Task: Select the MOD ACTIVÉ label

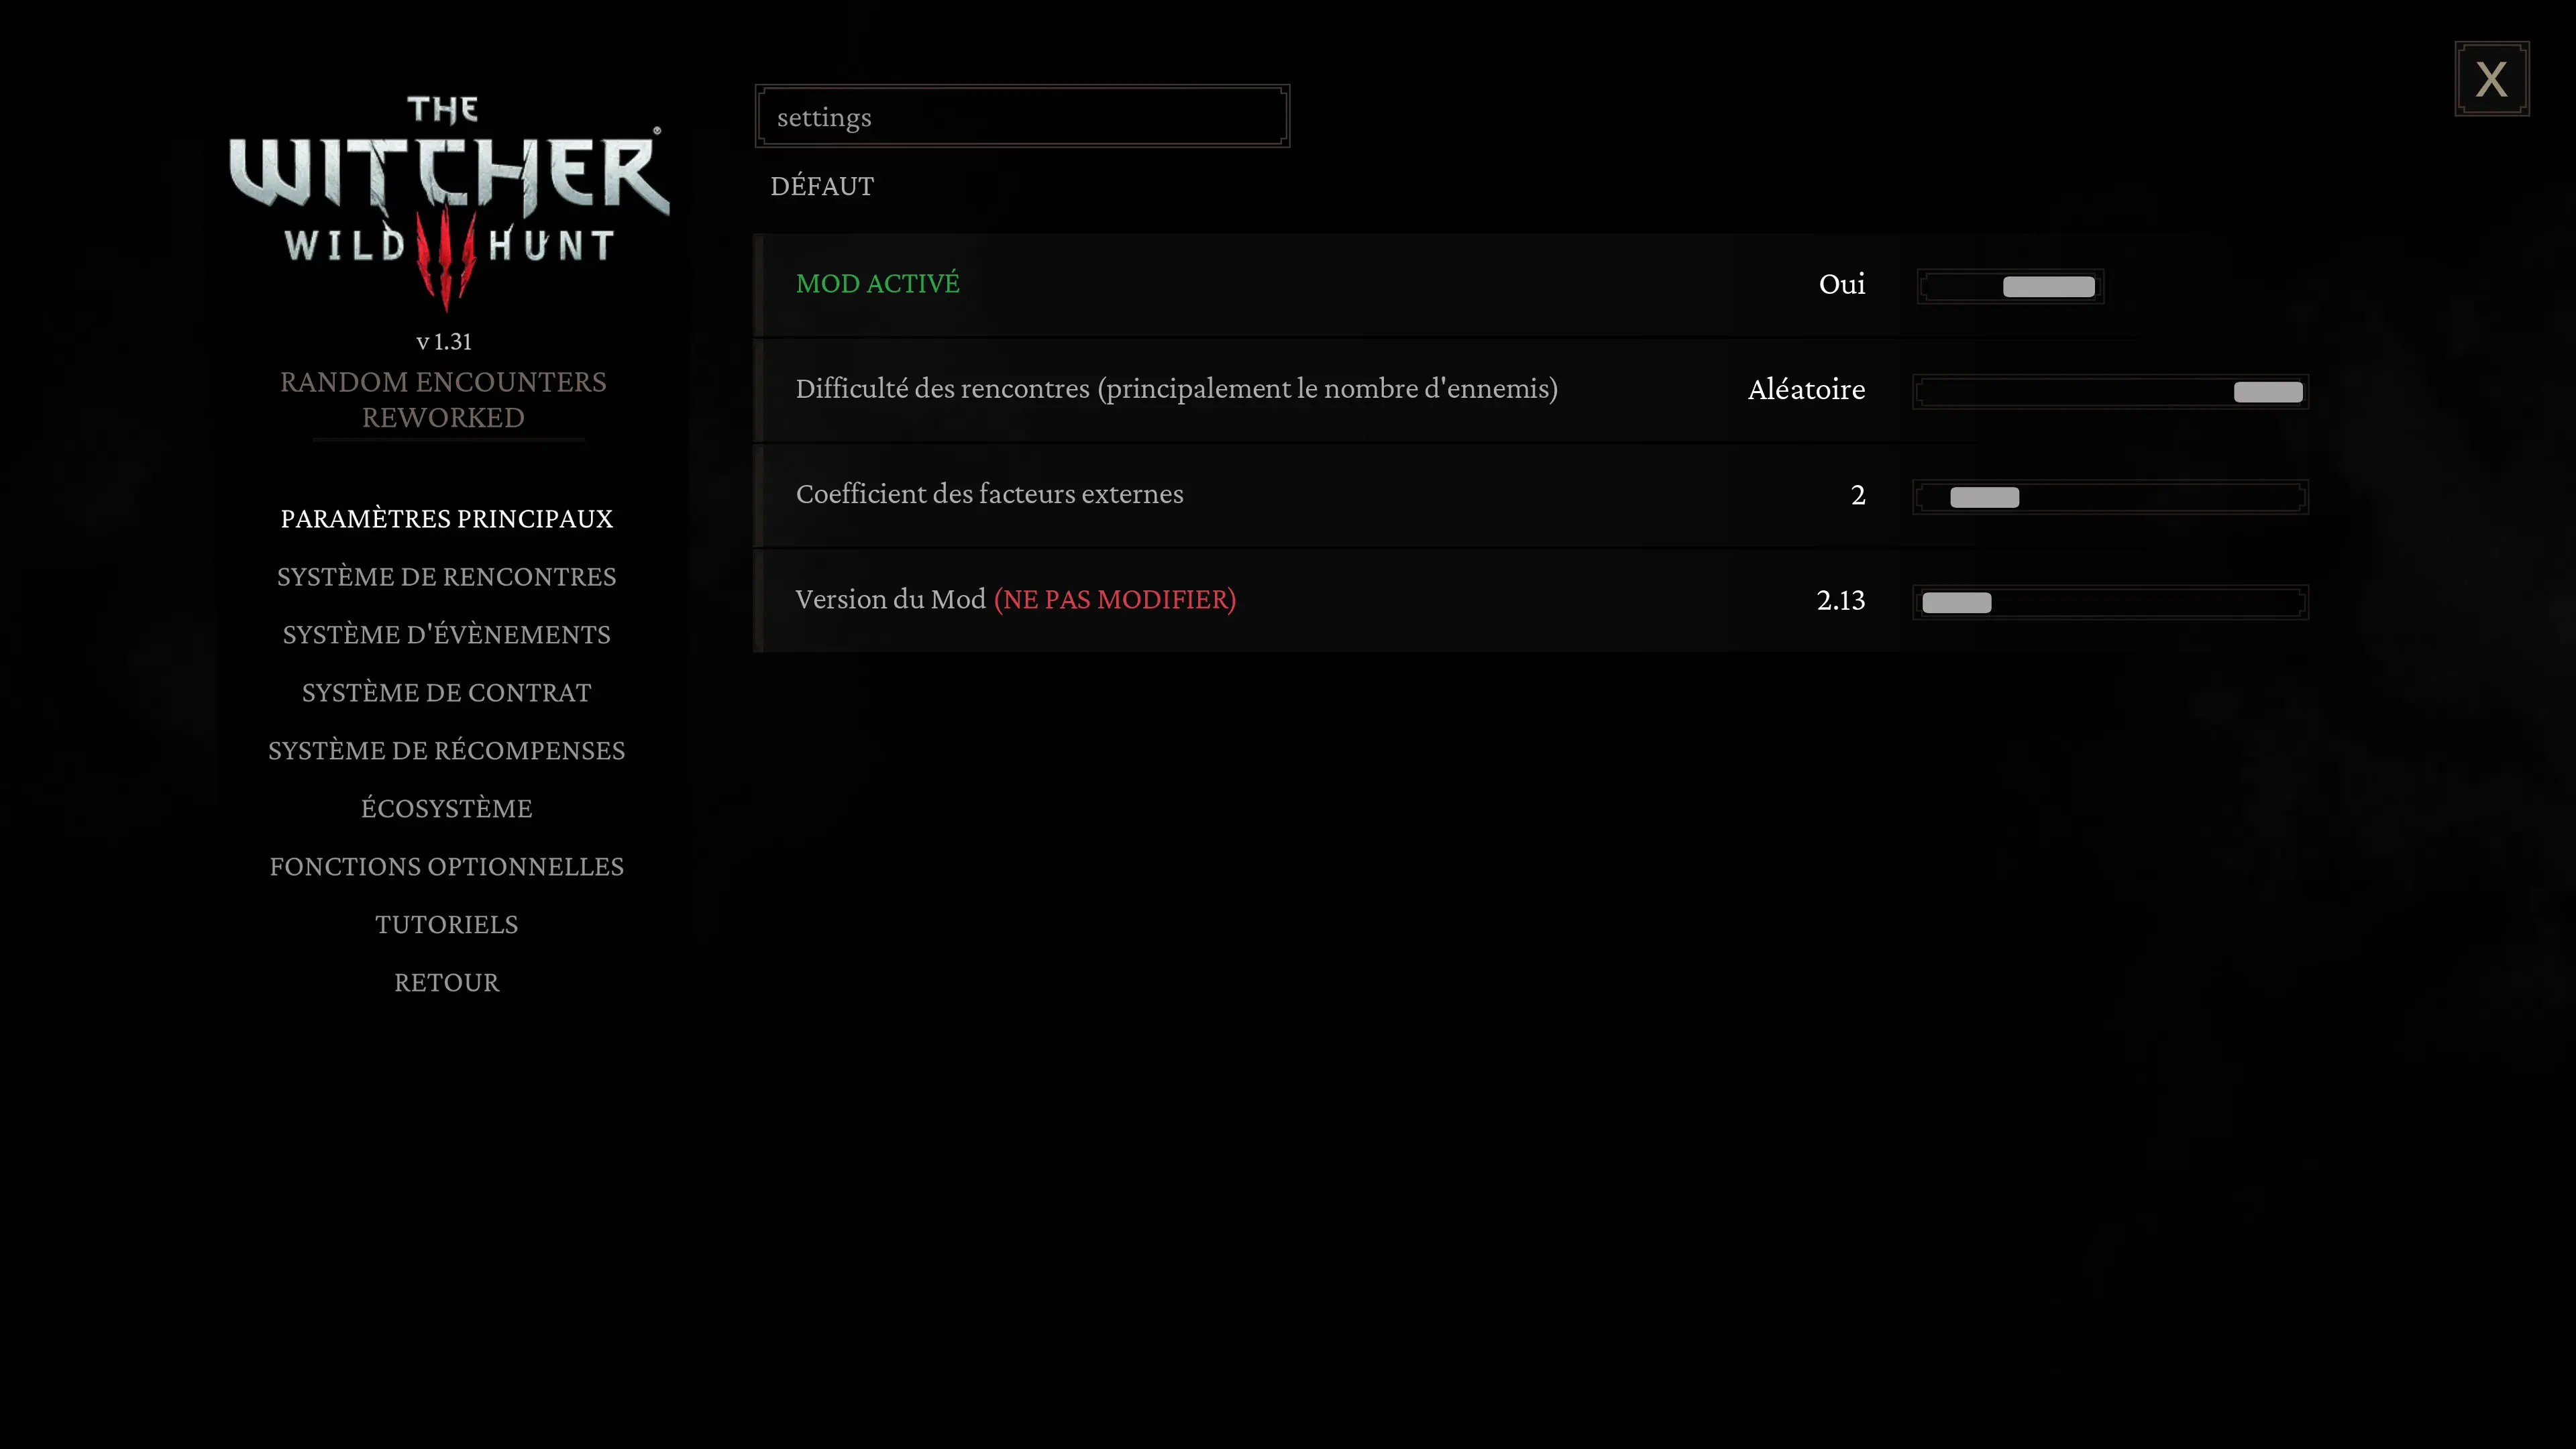Action: tap(877, 284)
